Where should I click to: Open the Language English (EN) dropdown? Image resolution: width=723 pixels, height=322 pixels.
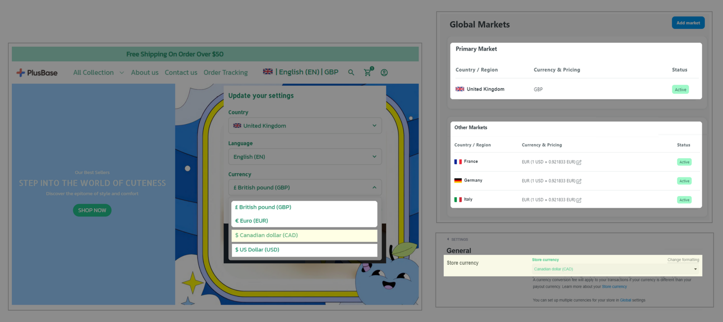tap(305, 157)
